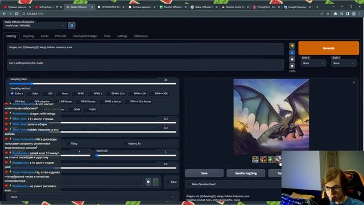Click the positive prompt text box

point(146,49)
